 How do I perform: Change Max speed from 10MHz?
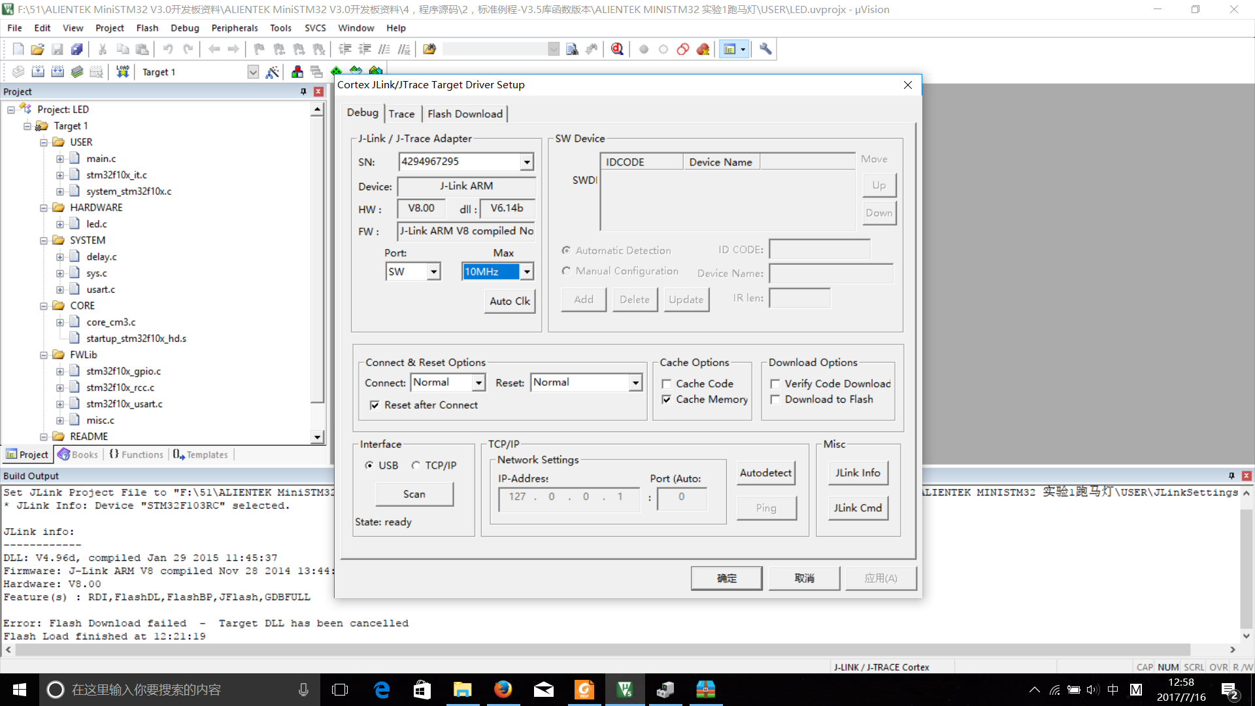526,271
